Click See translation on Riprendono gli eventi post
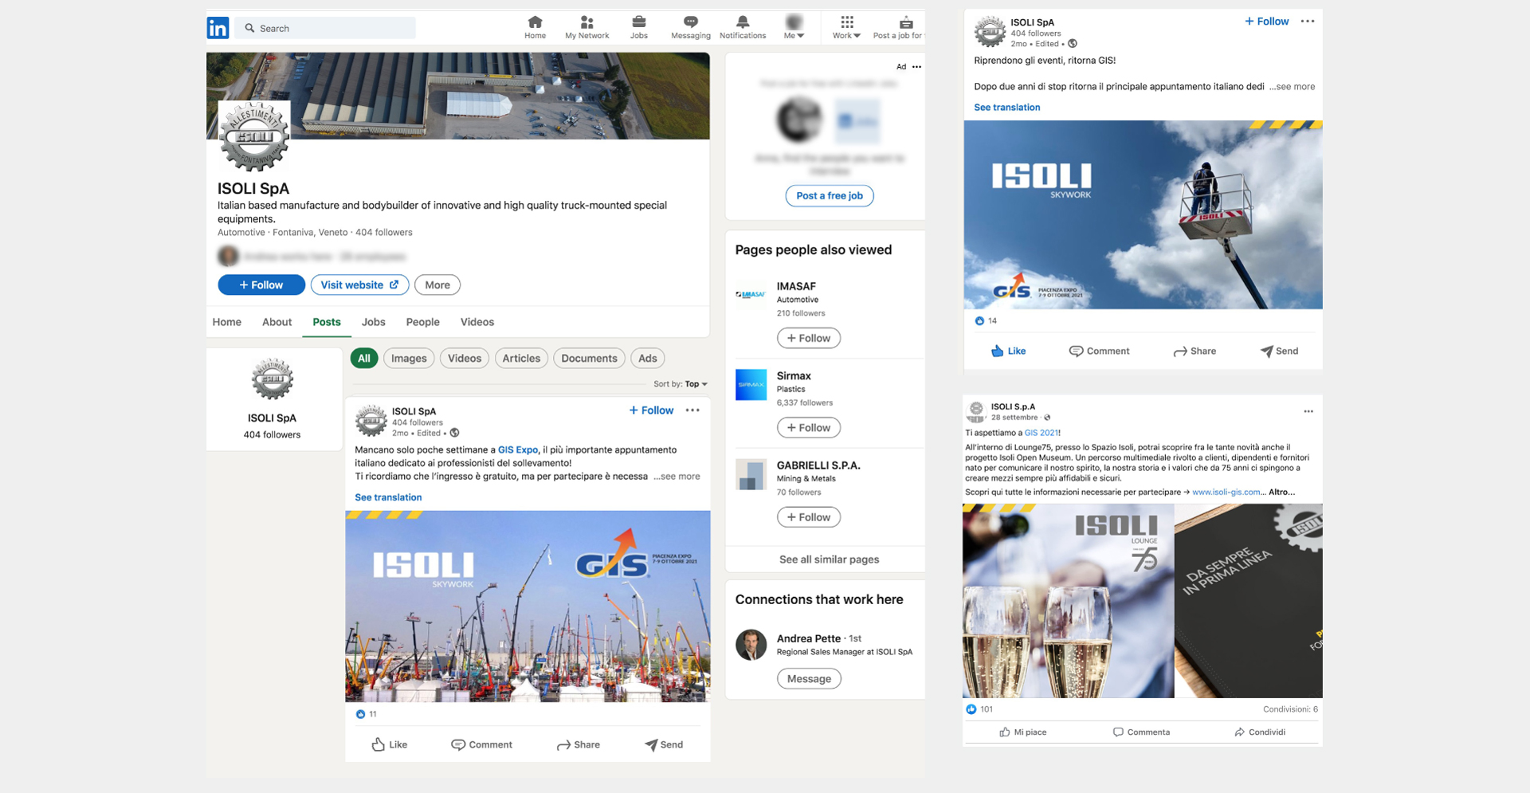Viewport: 1530px width, 793px height. coord(1006,108)
